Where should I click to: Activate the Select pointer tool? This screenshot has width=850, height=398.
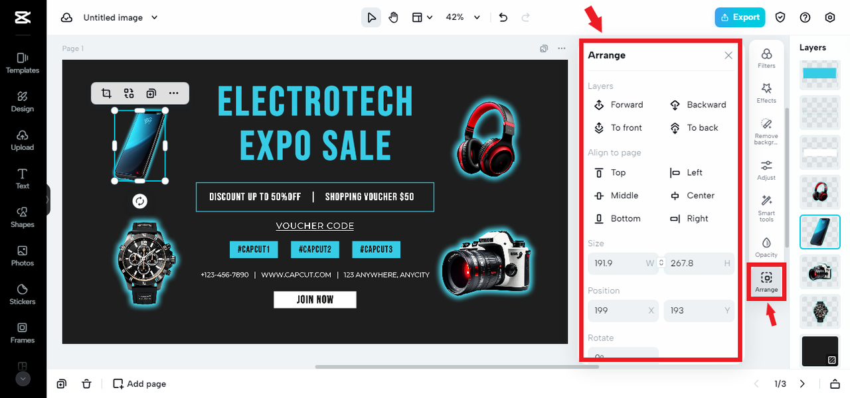(371, 17)
